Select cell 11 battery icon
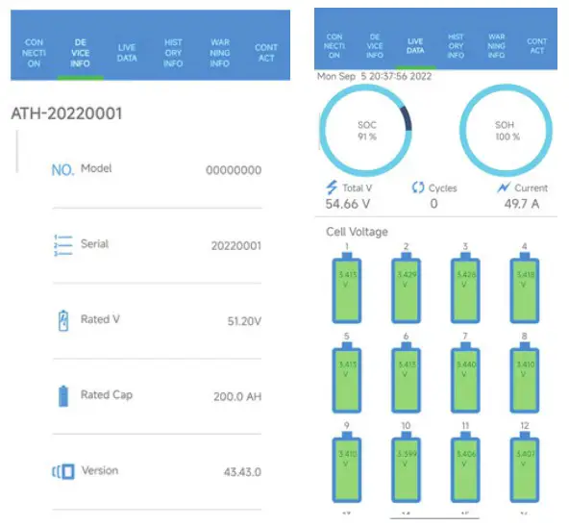The image size is (569, 526). coord(465,467)
